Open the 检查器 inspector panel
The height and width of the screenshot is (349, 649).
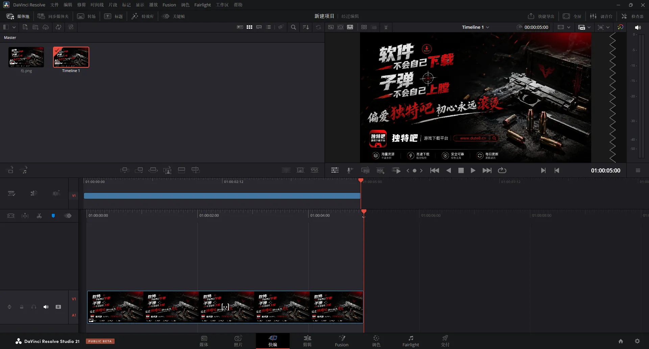[632, 16]
